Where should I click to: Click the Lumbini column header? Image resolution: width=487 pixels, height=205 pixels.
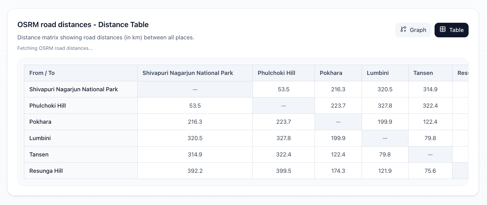point(378,73)
